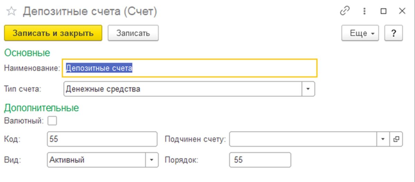Screen dimensions: 415x182
Task: Click the Код field containing 55
Action: [x=102, y=139]
